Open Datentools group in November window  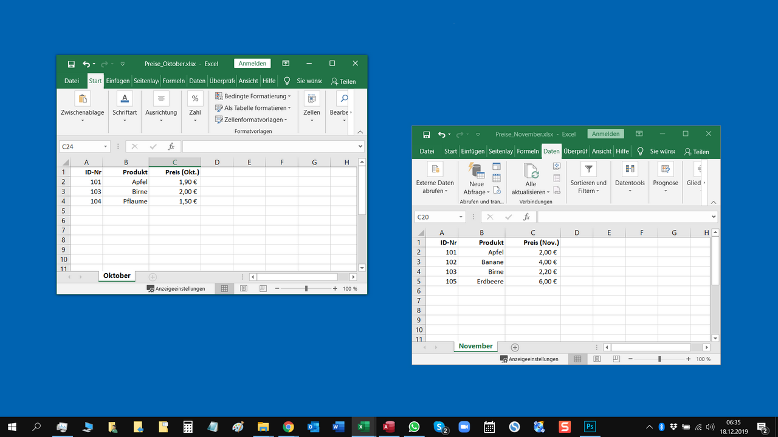coord(630,177)
